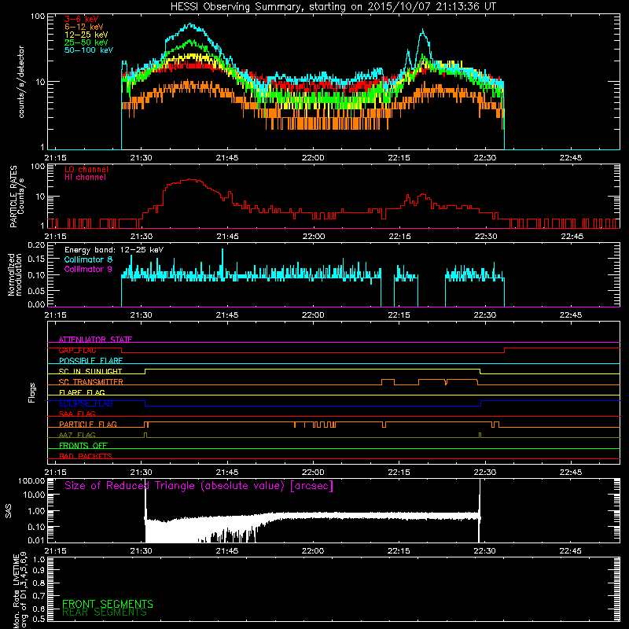Click the ECLIPSE_FLAG drop near 21:30

[x=145, y=403]
